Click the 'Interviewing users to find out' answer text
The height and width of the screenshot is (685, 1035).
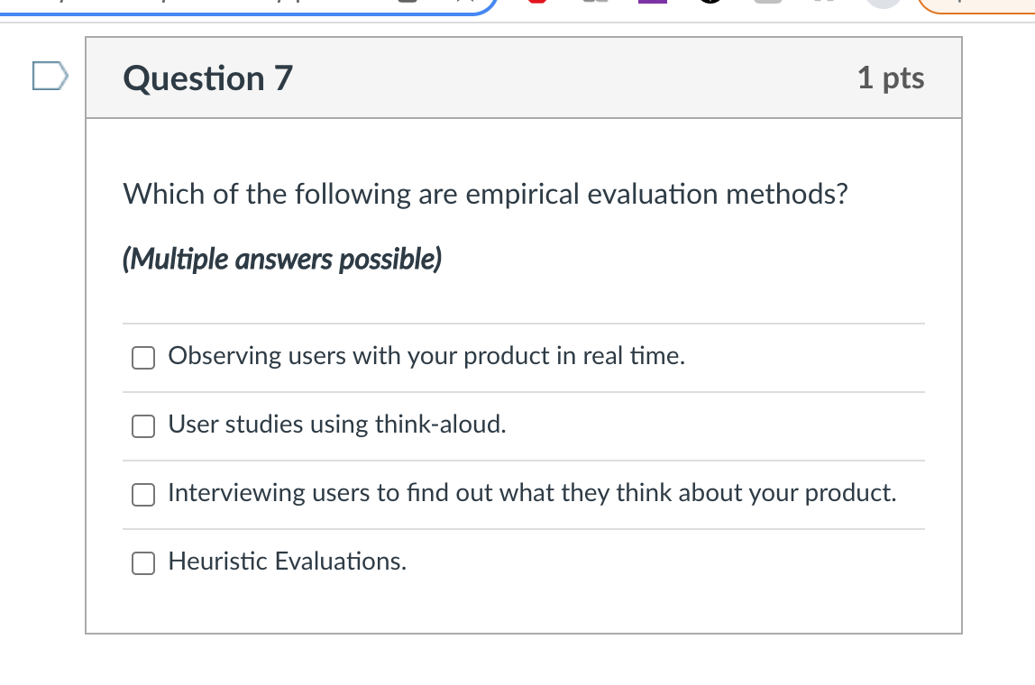[532, 494]
